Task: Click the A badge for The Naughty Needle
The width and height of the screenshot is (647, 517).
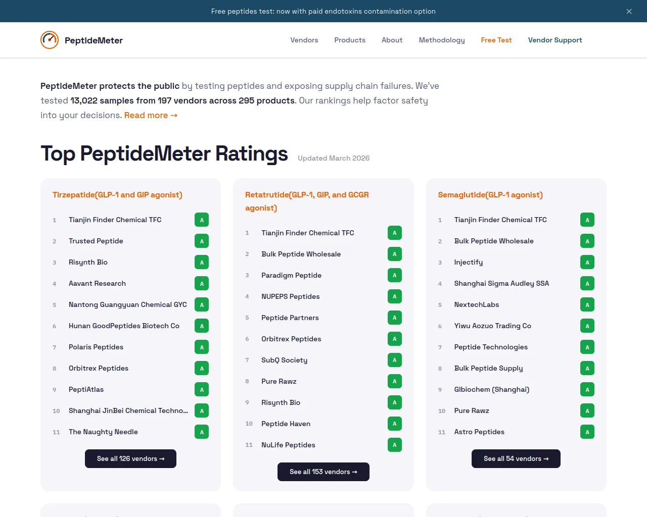Action: [x=202, y=432]
